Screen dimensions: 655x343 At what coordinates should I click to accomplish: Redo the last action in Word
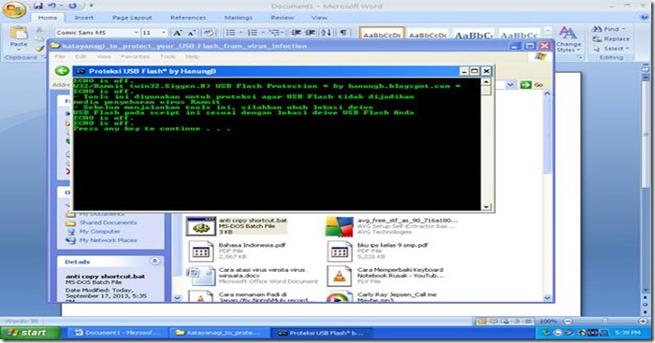(x=72, y=6)
